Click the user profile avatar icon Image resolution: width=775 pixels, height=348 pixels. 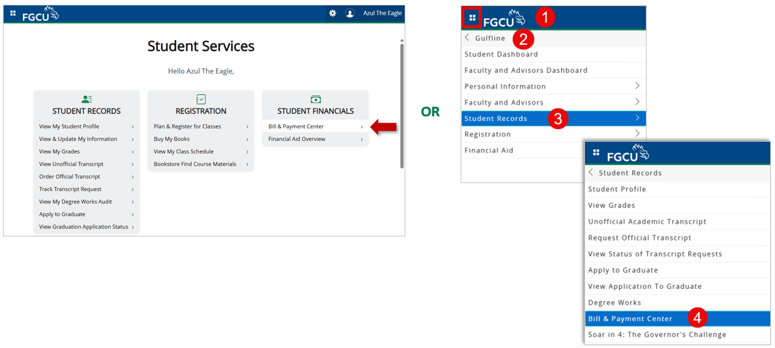pyautogui.click(x=350, y=13)
